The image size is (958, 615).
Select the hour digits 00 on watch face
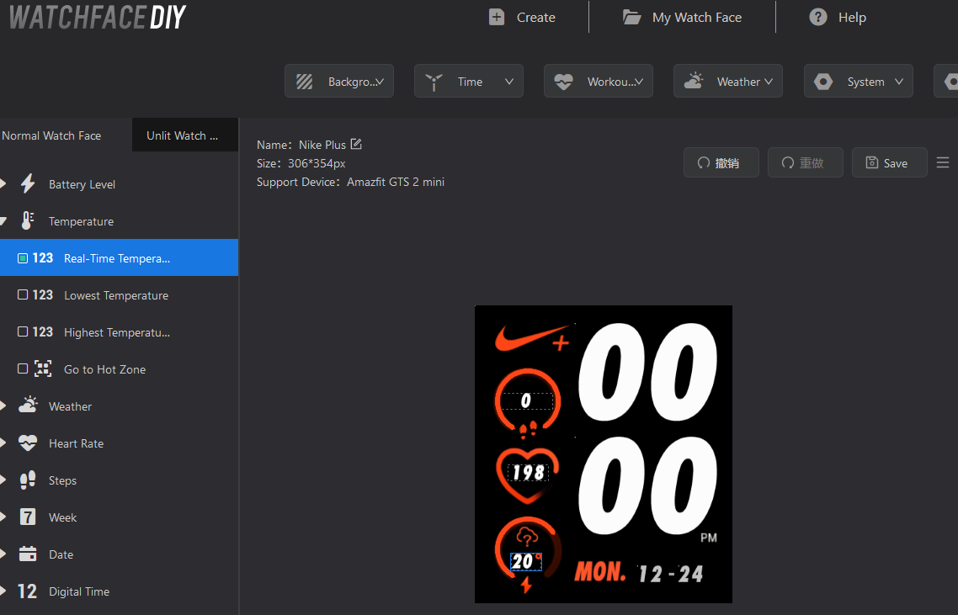click(647, 372)
